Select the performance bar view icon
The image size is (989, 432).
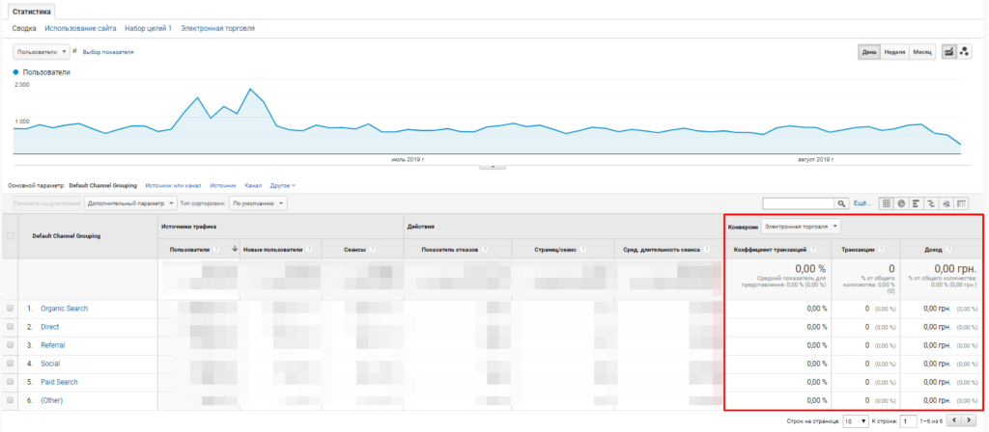[x=916, y=203]
